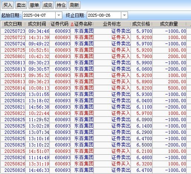Click the 买入 toolbar button
191x174 pixels.
(8, 5)
